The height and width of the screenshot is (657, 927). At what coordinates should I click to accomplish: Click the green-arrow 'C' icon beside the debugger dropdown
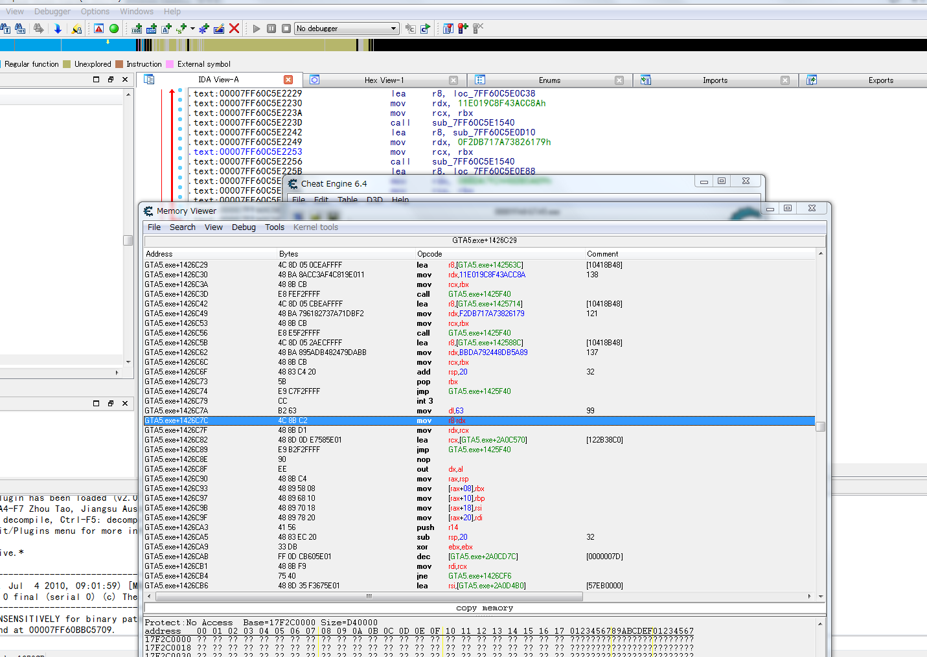coord(426,29)
